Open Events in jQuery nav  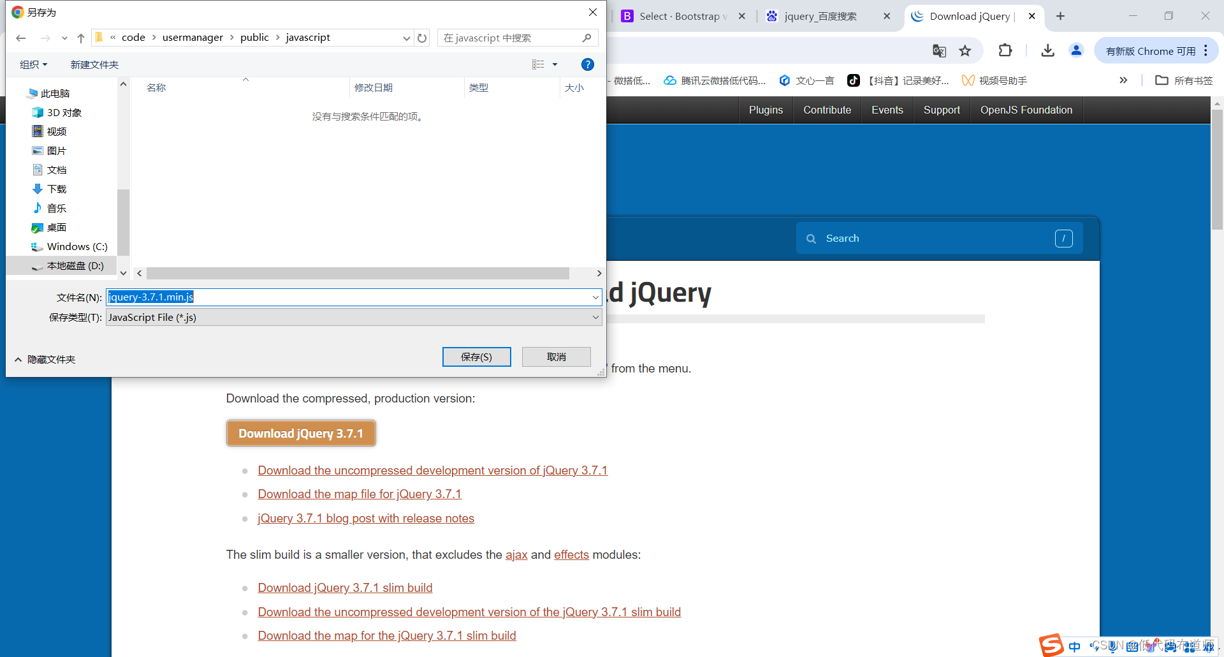click(x=887, y=110)
